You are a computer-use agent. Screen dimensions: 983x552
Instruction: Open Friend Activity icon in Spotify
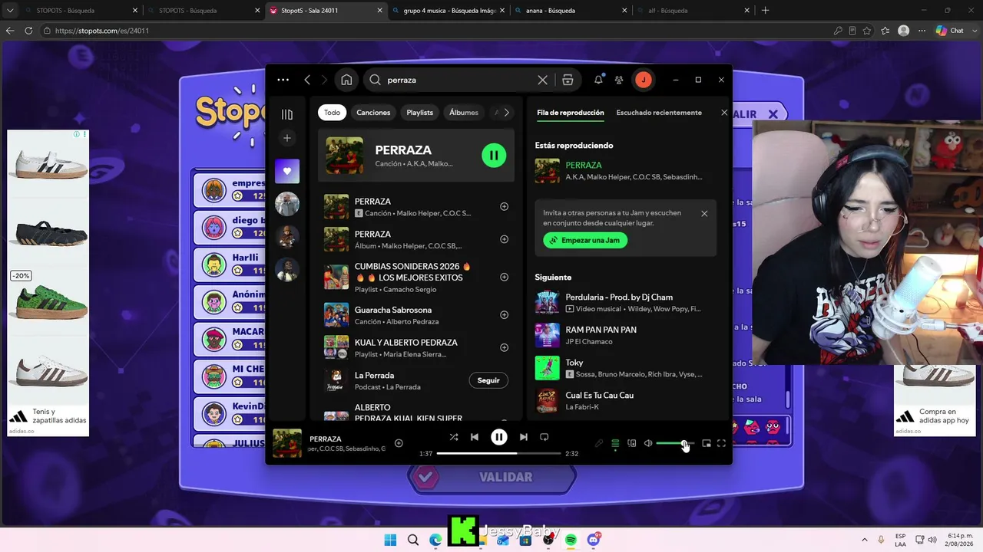619,80
